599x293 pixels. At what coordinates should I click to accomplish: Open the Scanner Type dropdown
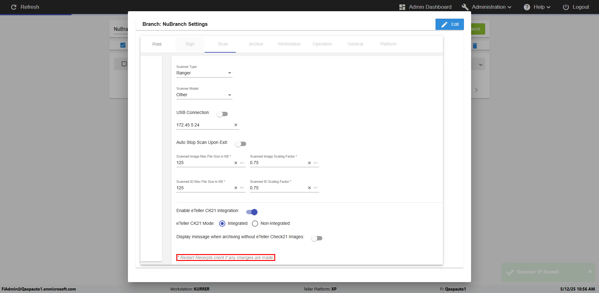pyautogui.click(x=204, y=73)
